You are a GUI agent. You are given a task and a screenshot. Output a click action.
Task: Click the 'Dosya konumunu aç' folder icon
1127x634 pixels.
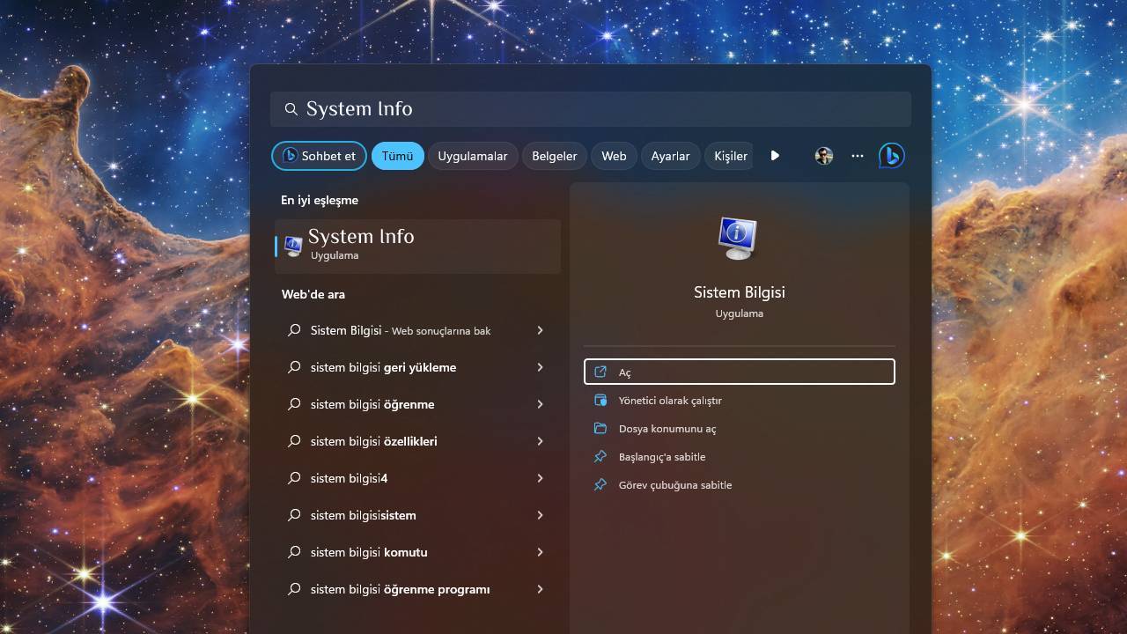point(600,429)
